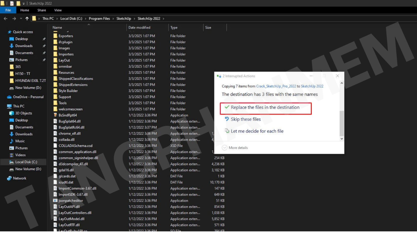Select the ShippedExtensions folder icon
The image size is (417, 234).
(55, 85)
